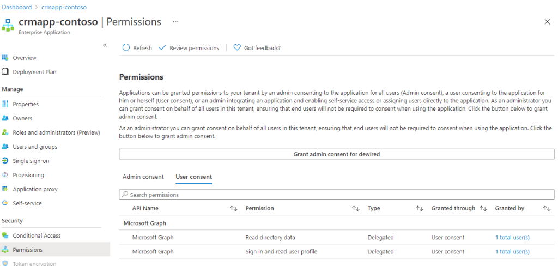Image resolution: width=558 pixels, height=266 pixels.
Task: Open Review permissions in toolbar
Action: (189, 48)
